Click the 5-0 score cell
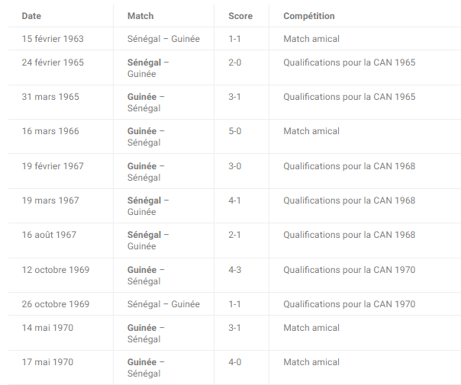The height and width of the screenshot is (385, 461). coord(235,131)
